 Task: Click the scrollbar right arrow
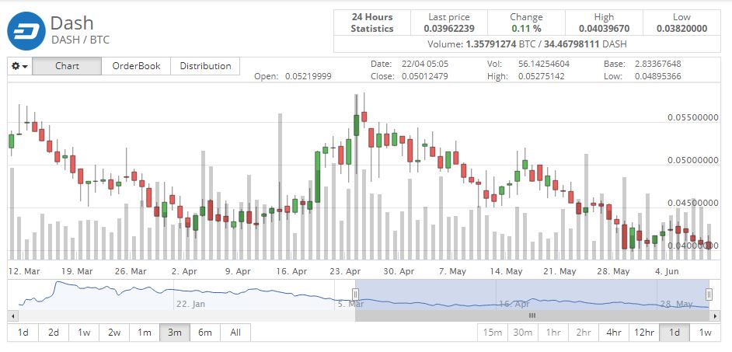[x=716, y=316]
